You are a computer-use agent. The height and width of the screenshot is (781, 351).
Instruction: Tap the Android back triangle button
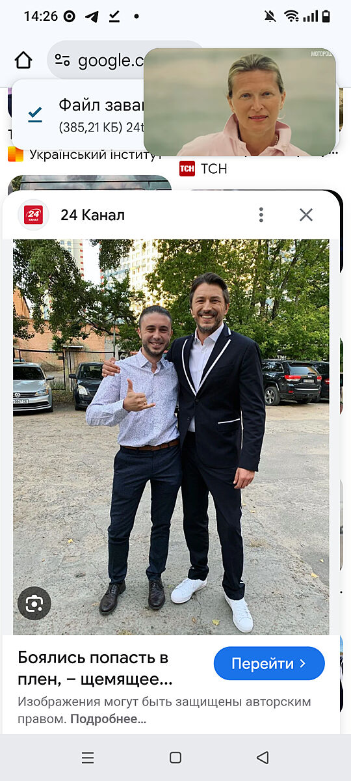tap(263, 758)
